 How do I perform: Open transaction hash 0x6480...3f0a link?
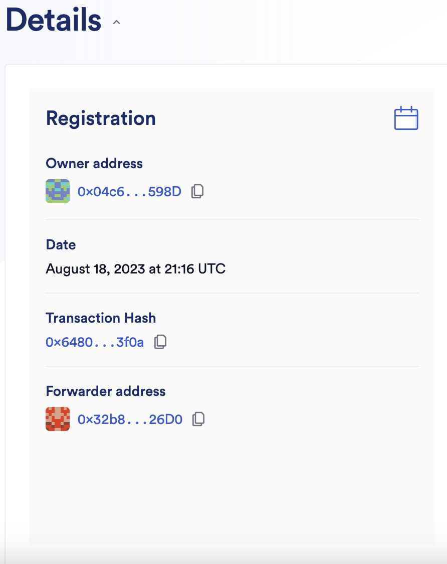[95, 342]
